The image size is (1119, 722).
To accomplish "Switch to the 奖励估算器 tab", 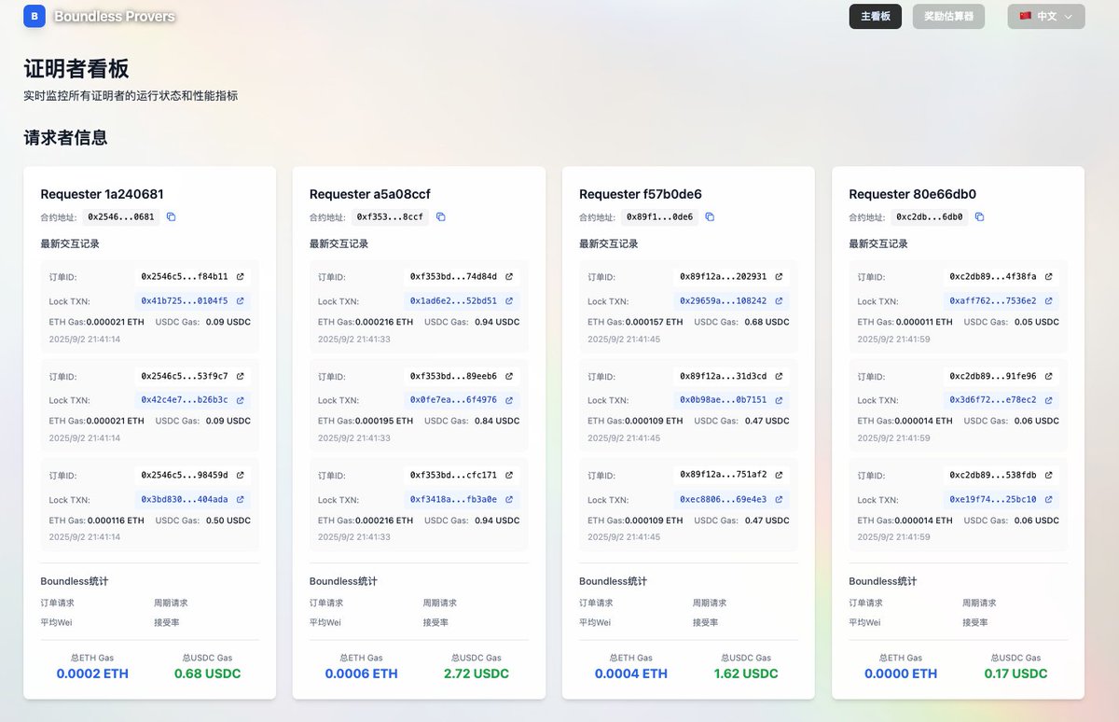I will [948, 17].
